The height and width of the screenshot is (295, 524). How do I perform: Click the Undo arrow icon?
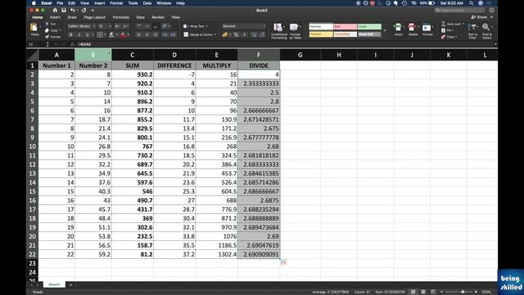73,11
